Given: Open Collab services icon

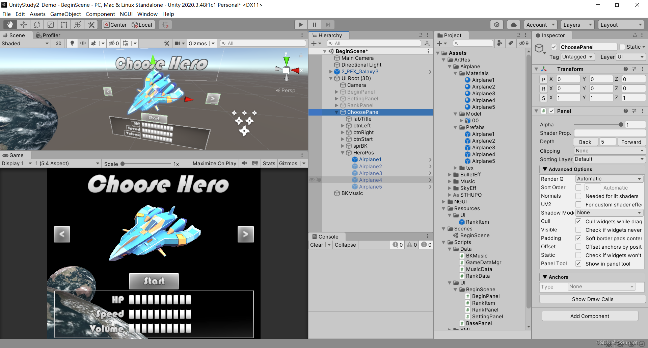Looking at the screenshot, I should pos(497,25).
